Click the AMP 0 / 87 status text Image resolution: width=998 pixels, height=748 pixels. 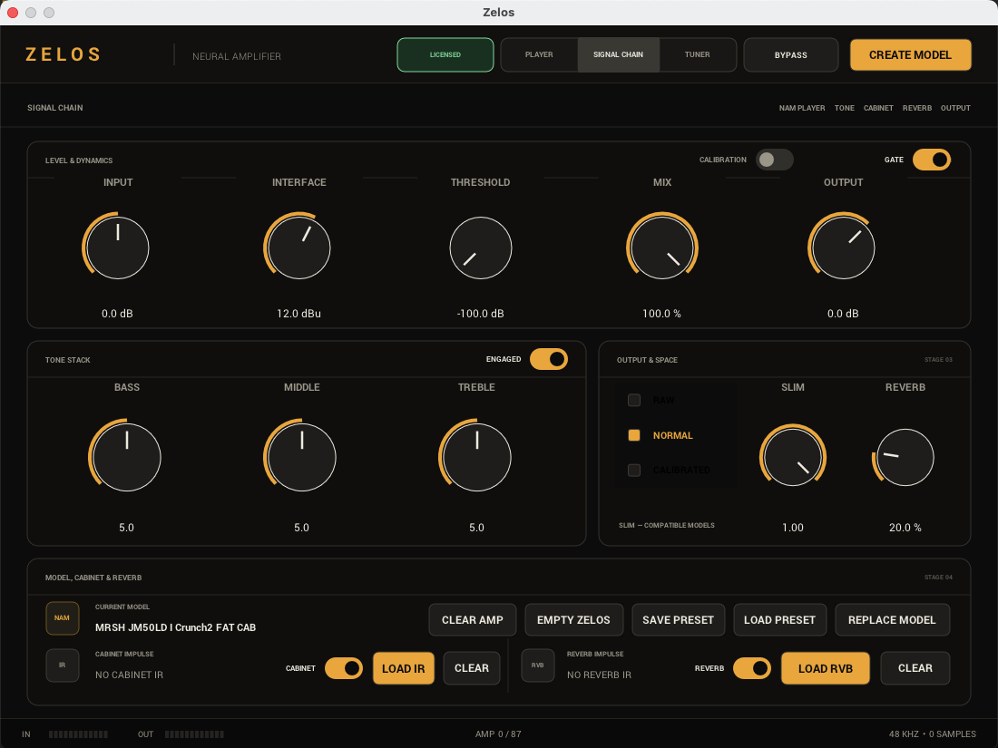498,734
